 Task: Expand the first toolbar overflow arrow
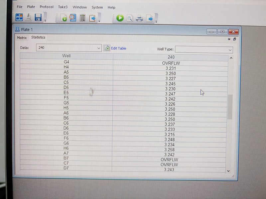coord(45,21)
